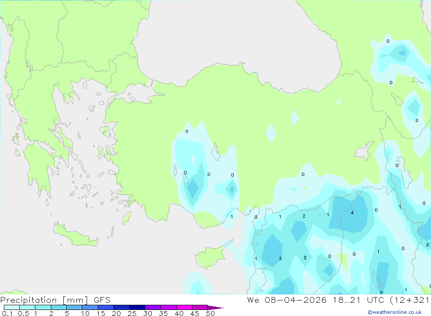Screen dimensions: 431x316
Task: Click the 5–10 mm legend color swatch
Action: click(x=75, y=307)
